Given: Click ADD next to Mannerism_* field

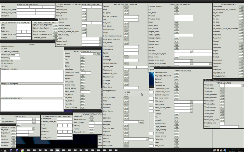Looking at the screenshot, I should point(141,122).
